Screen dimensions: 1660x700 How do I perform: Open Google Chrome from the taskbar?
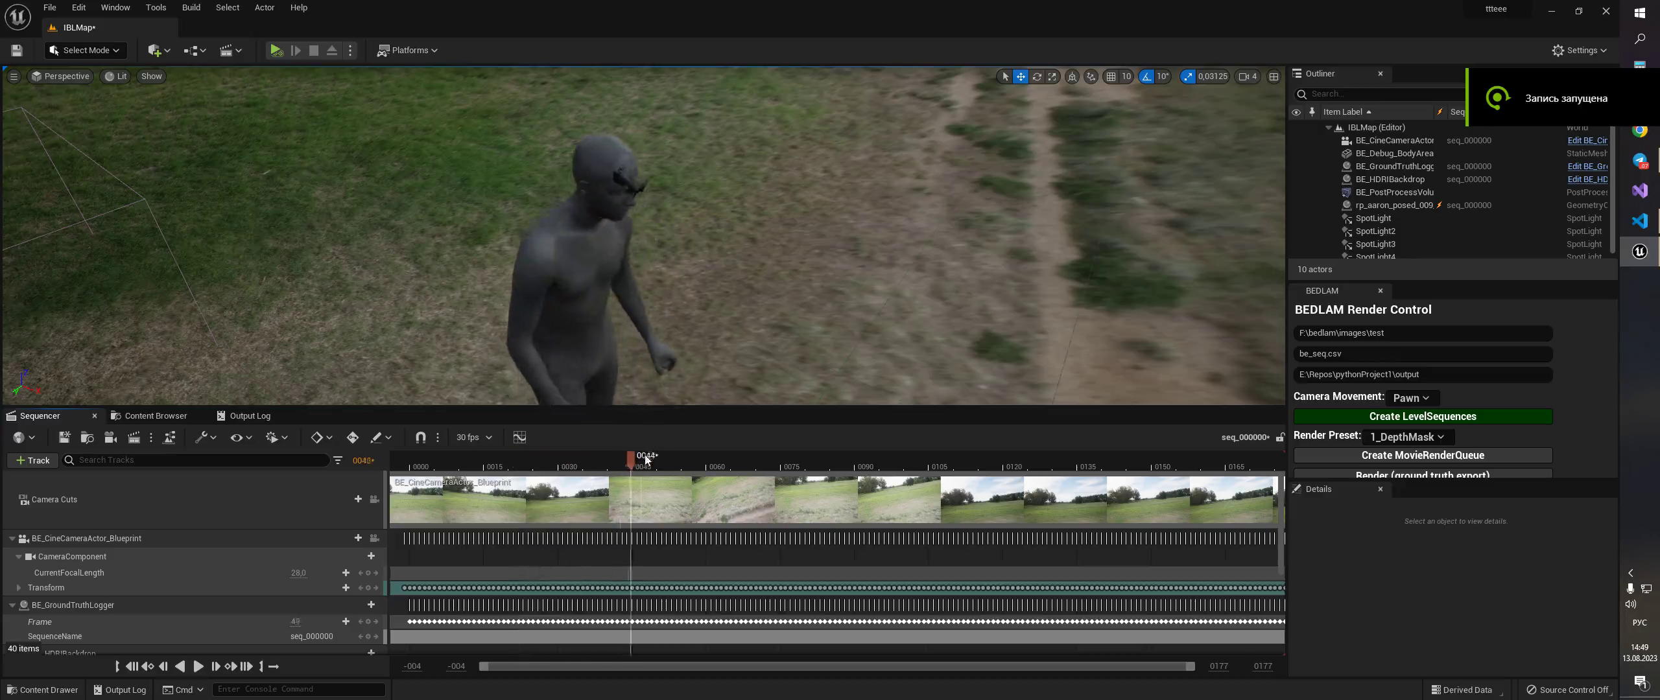1639,130
